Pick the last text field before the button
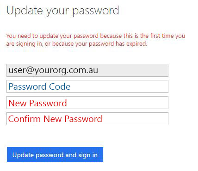 87,119
